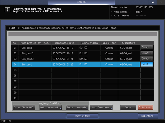Click the red Eliminare button

pyautogui.click(x=146, y=107)
